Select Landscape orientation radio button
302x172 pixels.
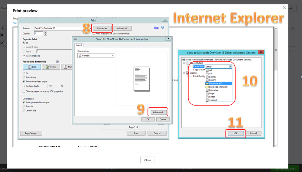24,111
